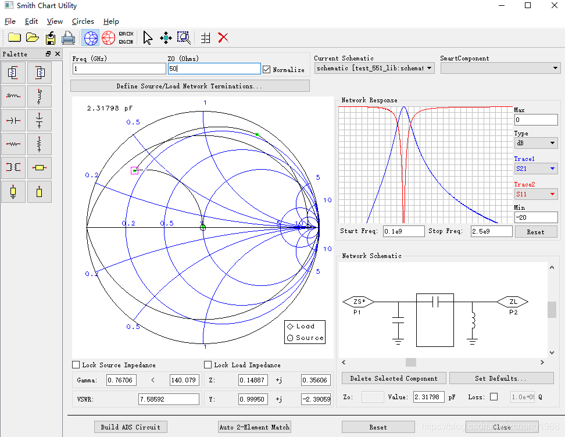Close the Palette panel
Screen dimensions: 565x437
tap(58, 53)
